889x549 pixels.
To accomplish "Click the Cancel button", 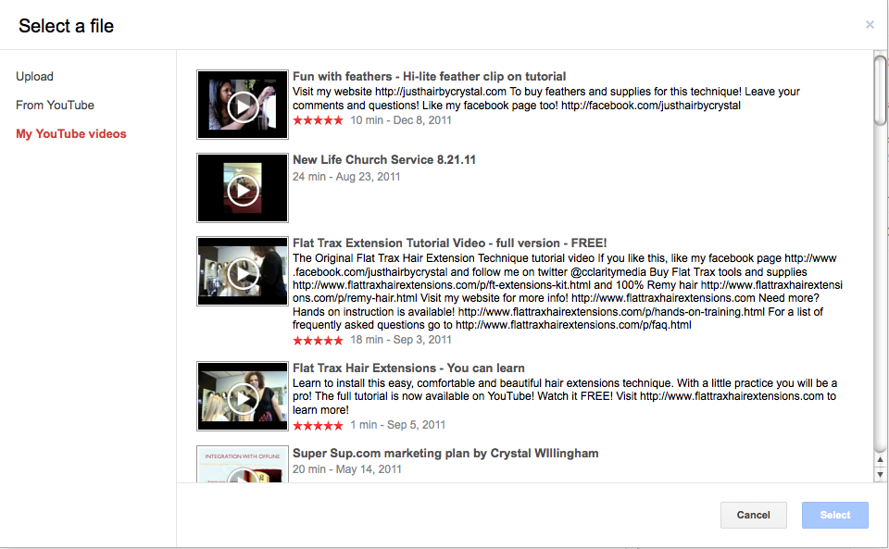I will tap(754, 515).
